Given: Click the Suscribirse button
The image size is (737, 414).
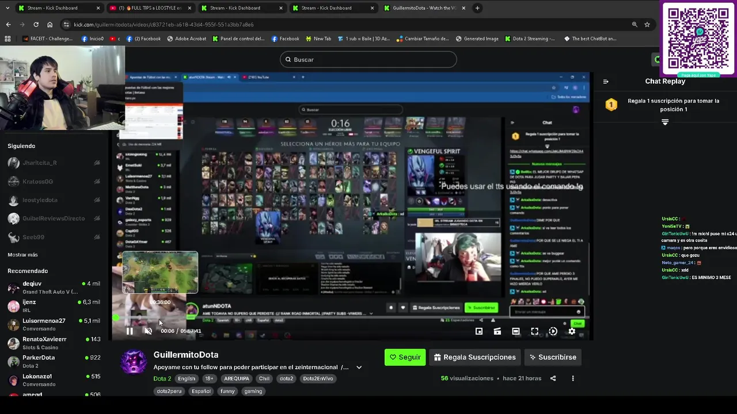Looking at the screenshot, I should pos(553,357).
